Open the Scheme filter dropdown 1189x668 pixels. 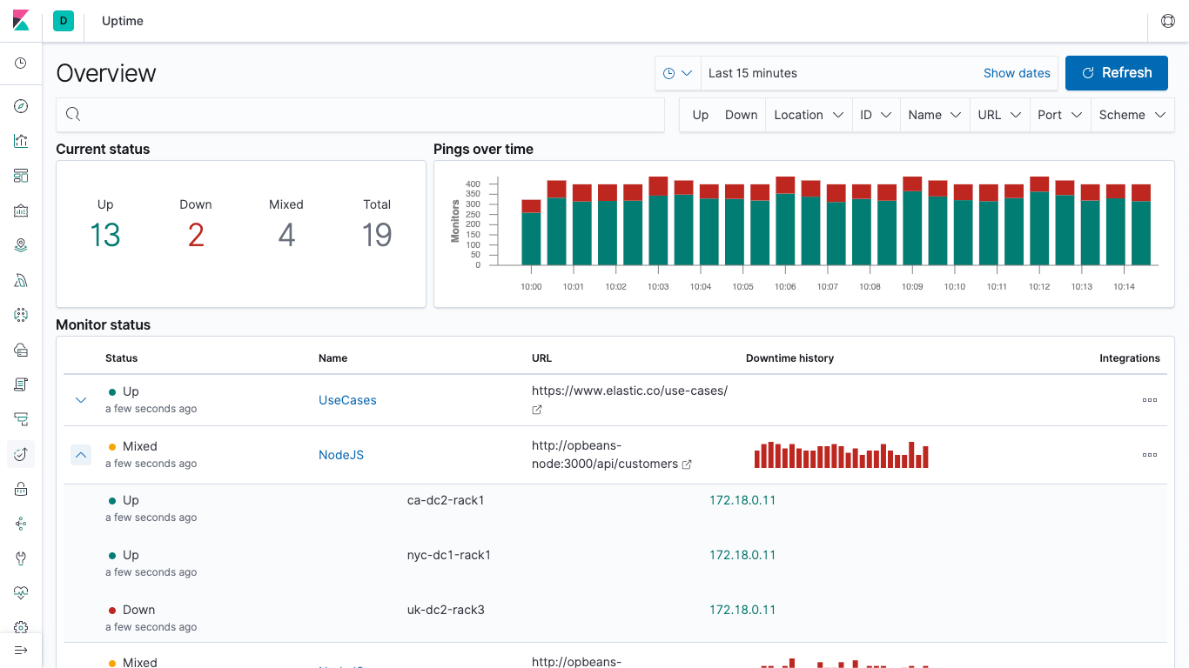[x=1132, y=114]
